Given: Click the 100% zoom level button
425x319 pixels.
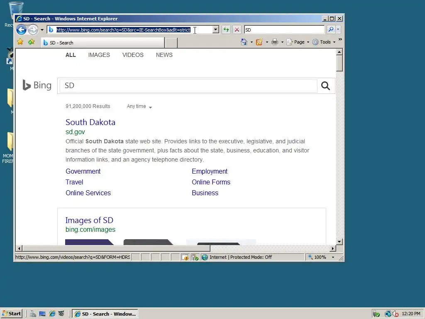Looking at the screenshot, I should [x=317, y=257].
